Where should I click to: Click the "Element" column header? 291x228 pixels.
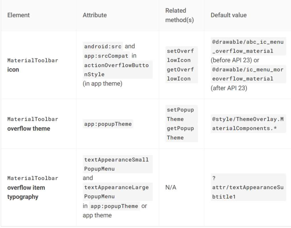coord(18,15)
